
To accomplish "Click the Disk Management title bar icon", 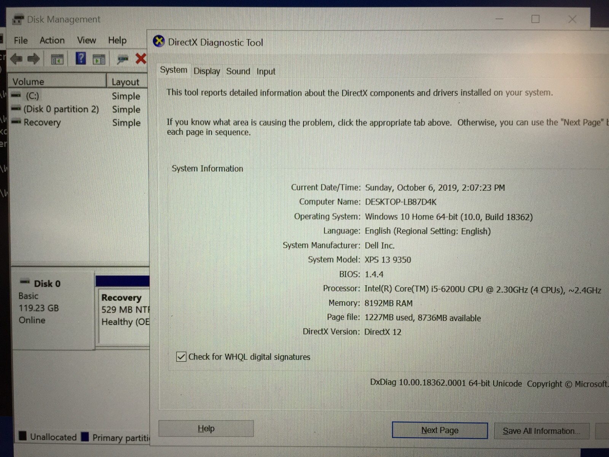I will pos(18,19).
